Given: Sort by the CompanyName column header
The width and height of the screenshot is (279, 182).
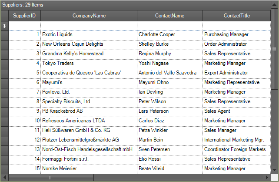Looking at the screenshot, I should [x=89, y=16].
